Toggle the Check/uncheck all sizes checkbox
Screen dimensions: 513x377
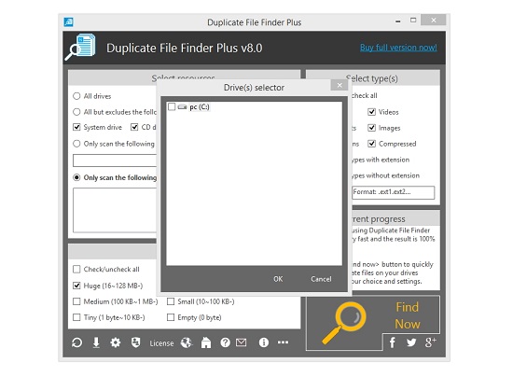(76, 269)
